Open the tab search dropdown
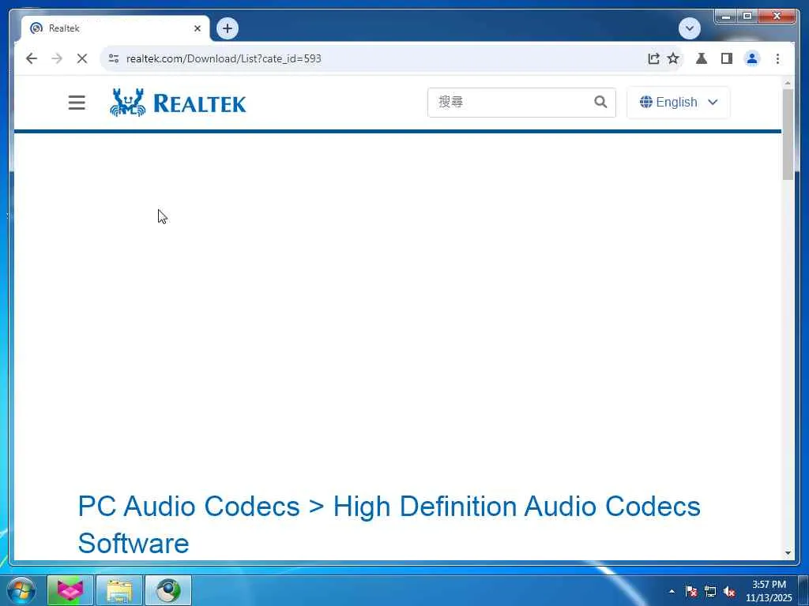809x606 pixels. tap(689, 28)
